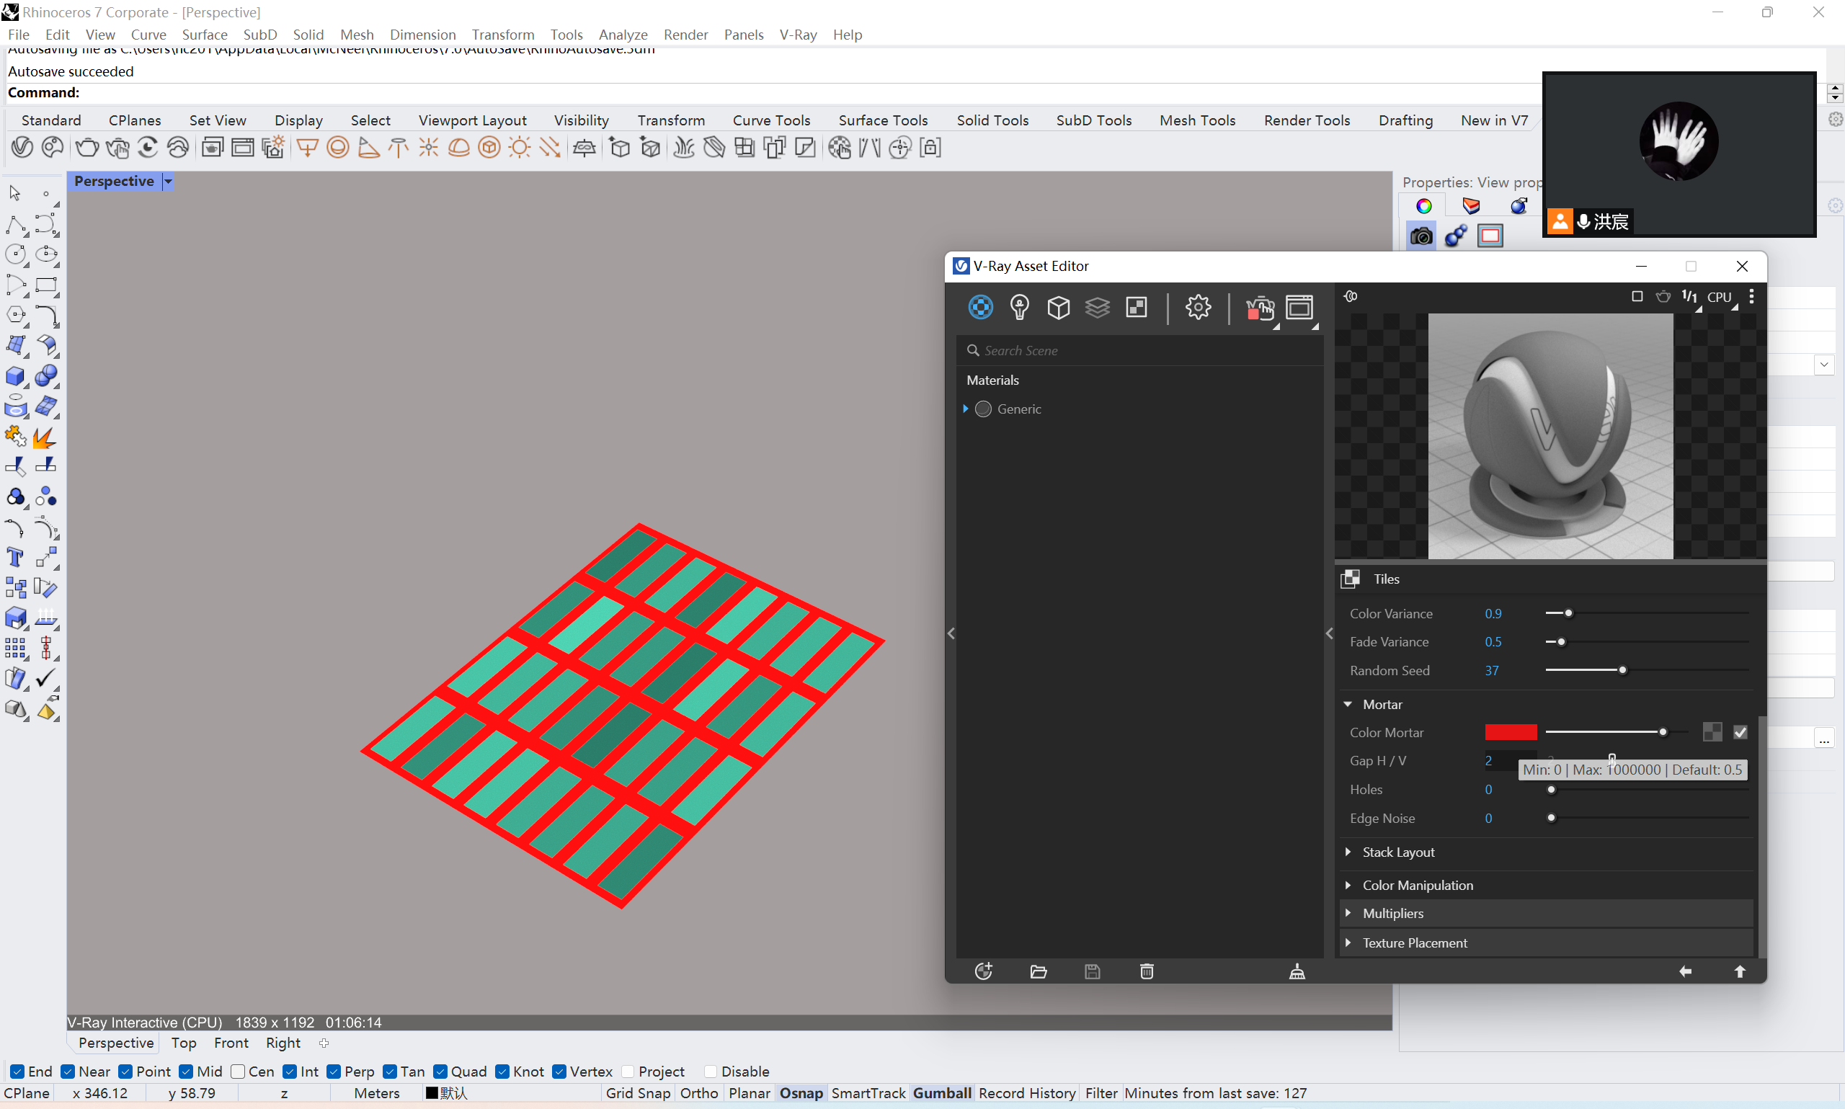Open the camera view properties icon
1845x1109 pixels.
coord(1421,236)
